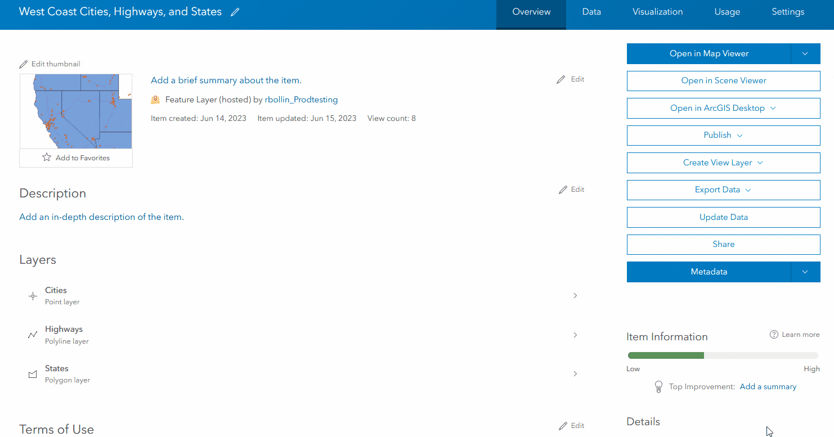This screenshot has height=437, width=834.
Task: Open the Export Data dropdown
Action: coord(748,190)
